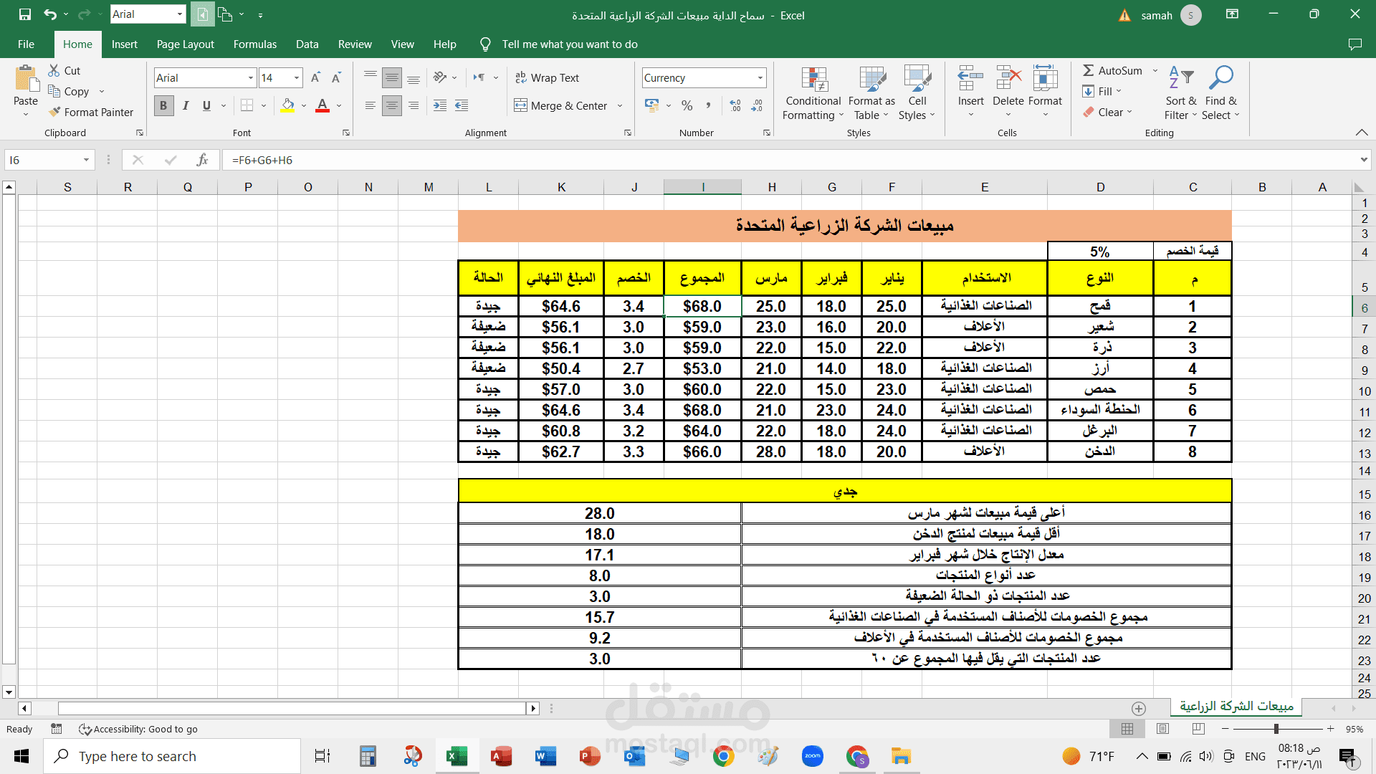Apply the Comma Style number format
The height and width of the screenshot is (774, 1376).
tap(708, 105)
